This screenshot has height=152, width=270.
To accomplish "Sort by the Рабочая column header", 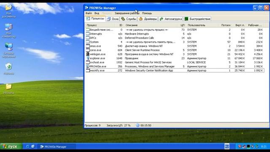I will point(255,25).
